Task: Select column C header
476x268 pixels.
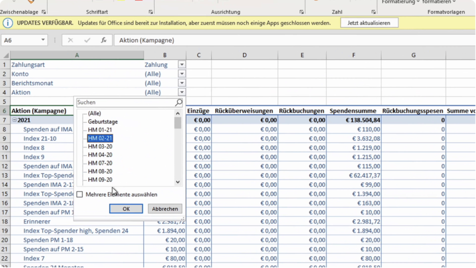Action: click(x=198, y=55)
